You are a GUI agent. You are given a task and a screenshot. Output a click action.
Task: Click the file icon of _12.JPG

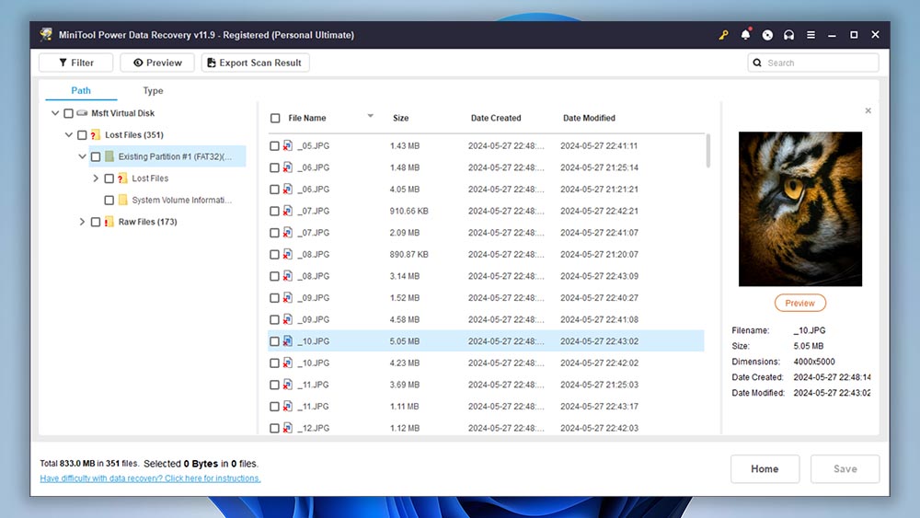click(x=287, y=428)
